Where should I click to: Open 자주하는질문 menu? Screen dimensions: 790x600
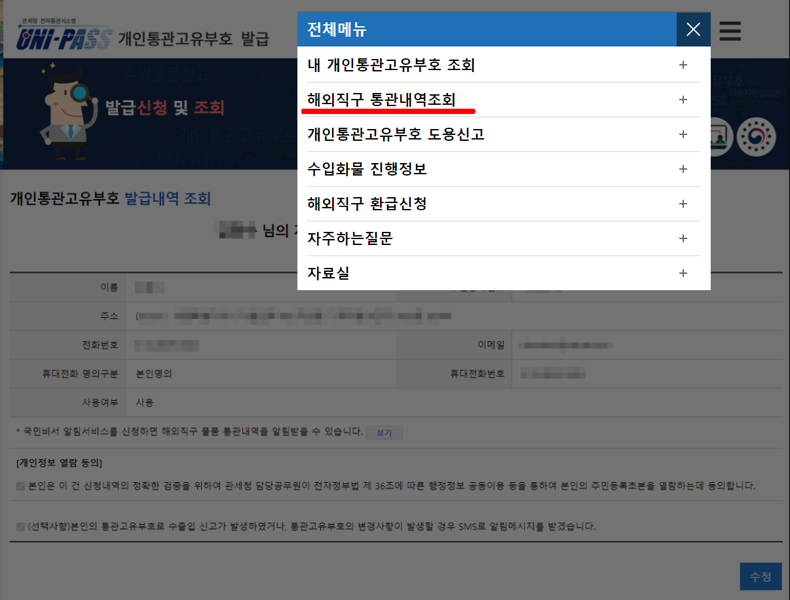(x=504, y=238)
